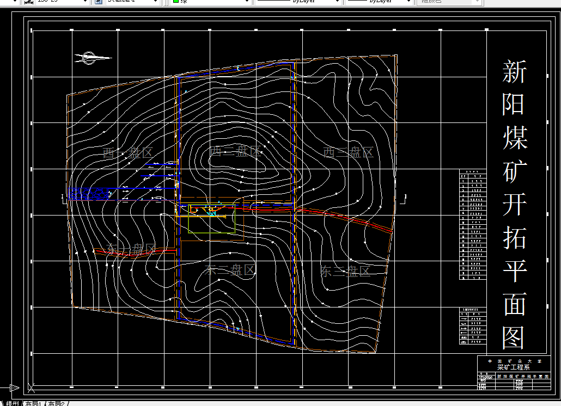561x406 pixels.
Task: Select the green rectangle near drawing center
Action: (x=212, y=219)
